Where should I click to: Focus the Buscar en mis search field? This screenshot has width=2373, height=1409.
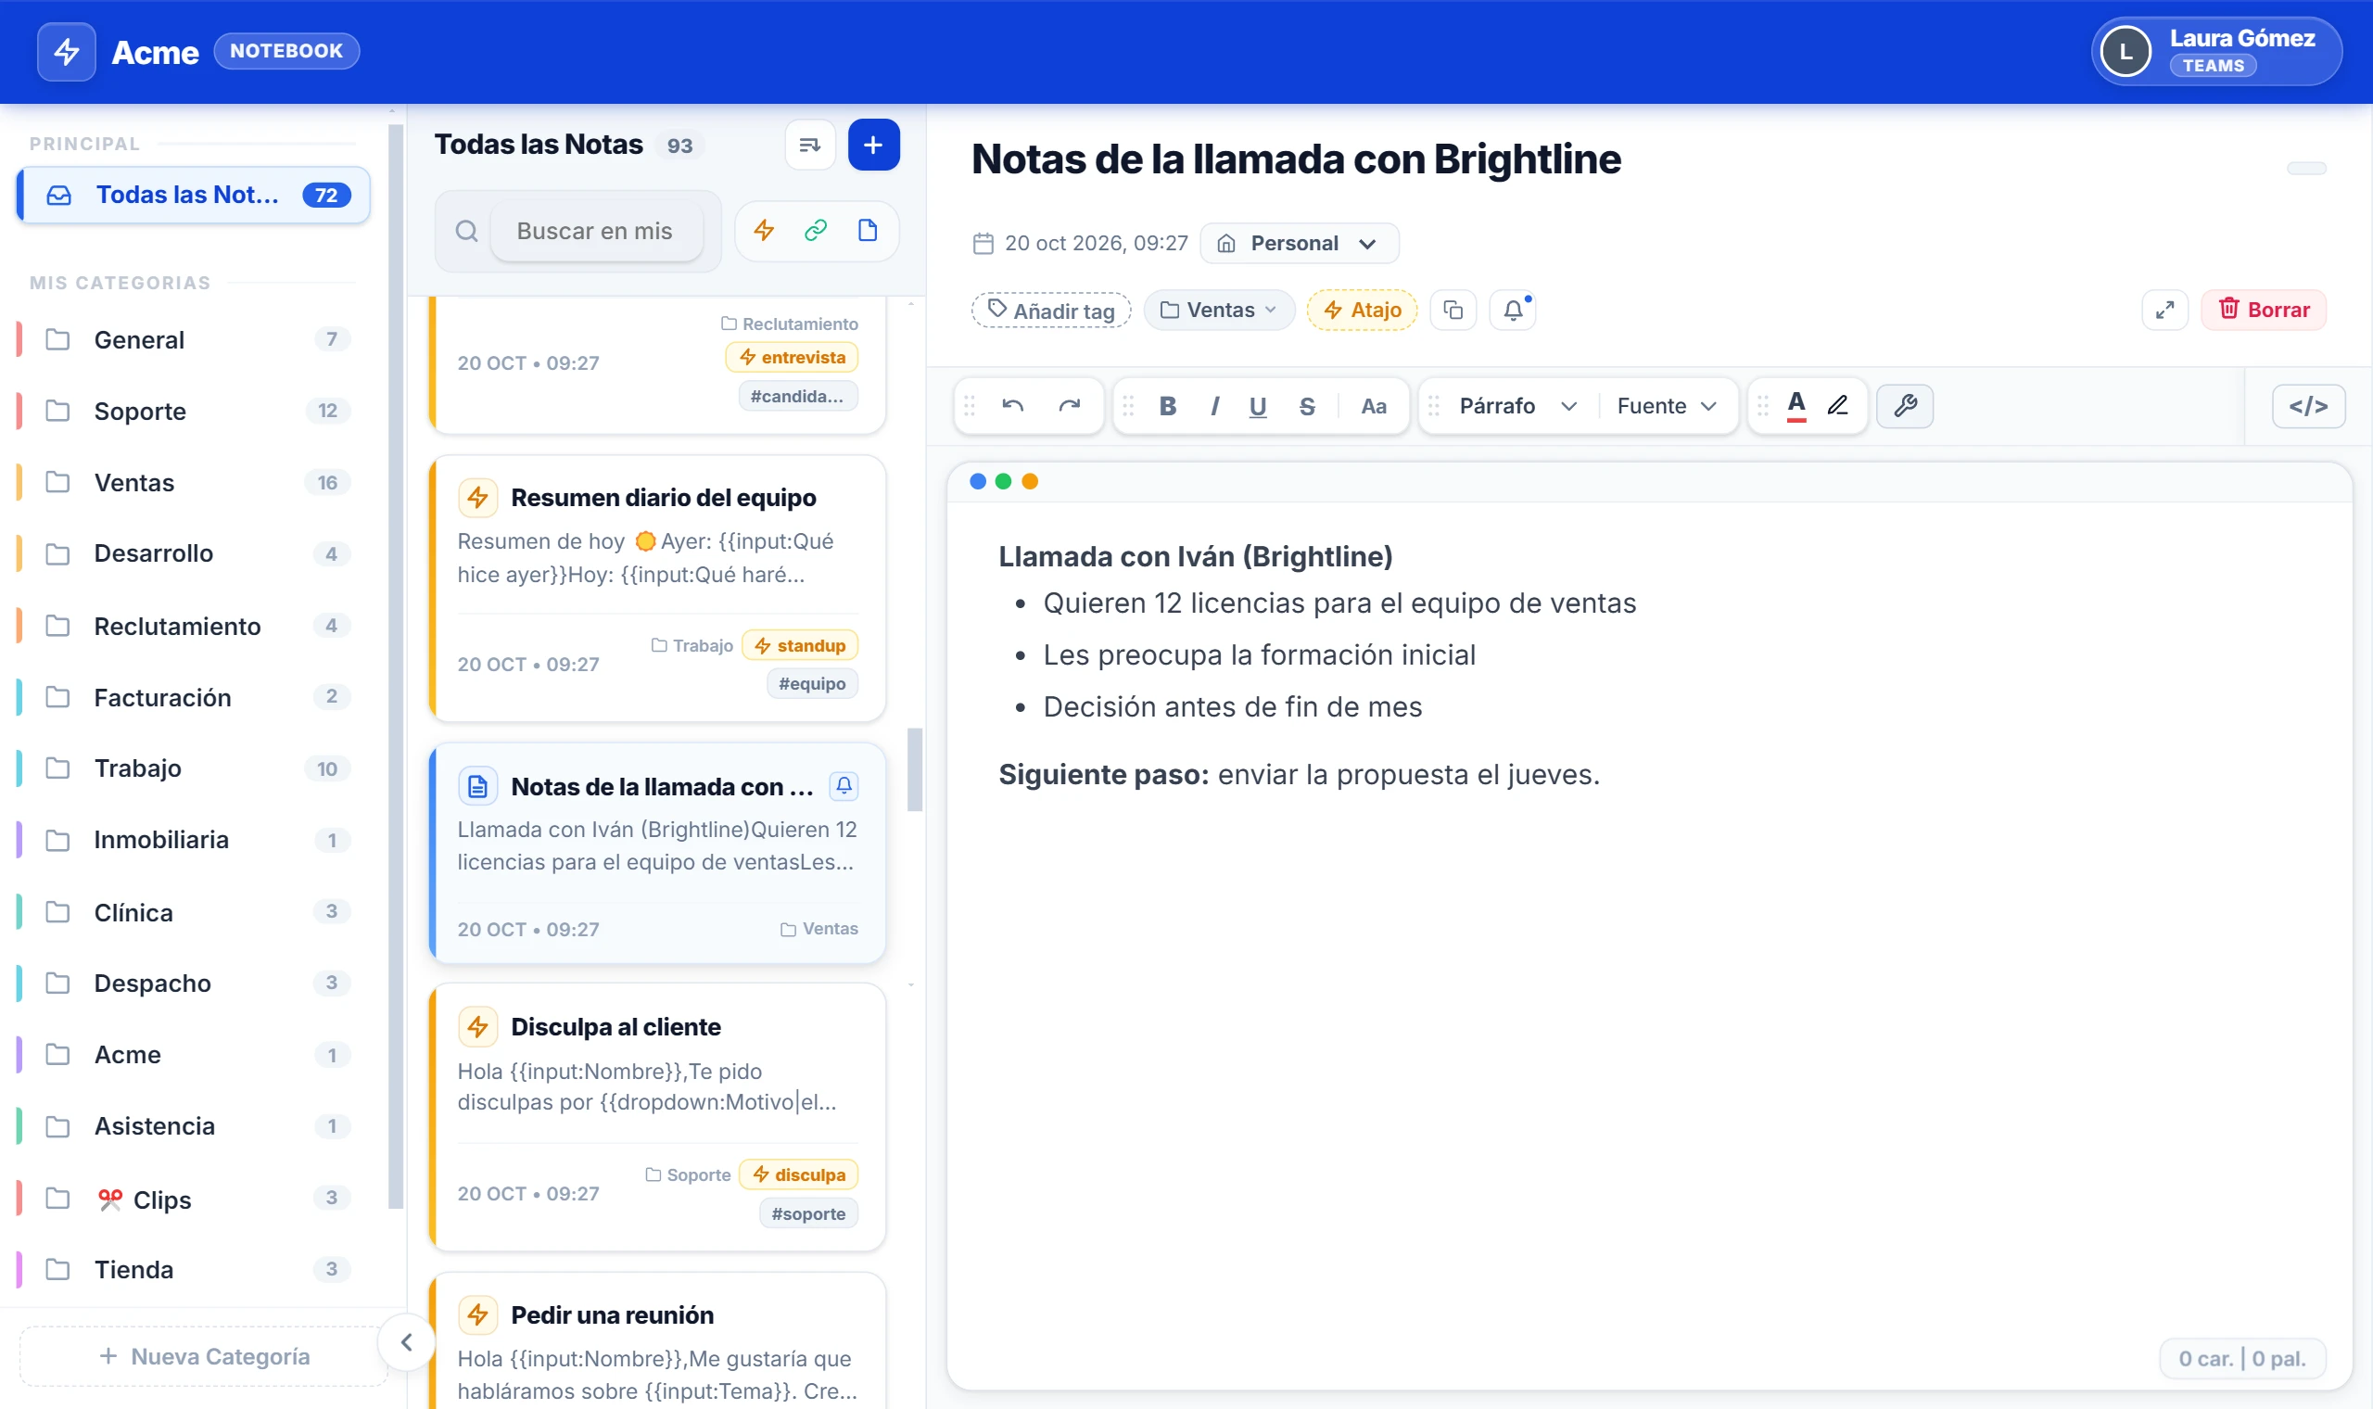coord(596,231)
